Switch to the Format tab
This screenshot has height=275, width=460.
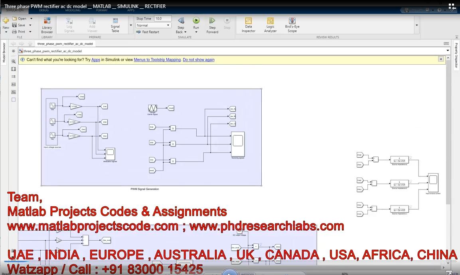102,10
